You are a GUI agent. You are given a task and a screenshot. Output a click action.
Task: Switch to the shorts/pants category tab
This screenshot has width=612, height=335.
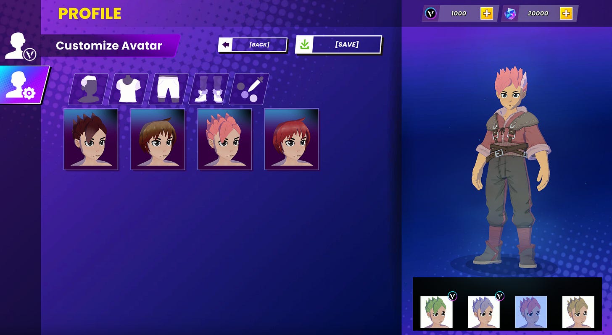169,89
